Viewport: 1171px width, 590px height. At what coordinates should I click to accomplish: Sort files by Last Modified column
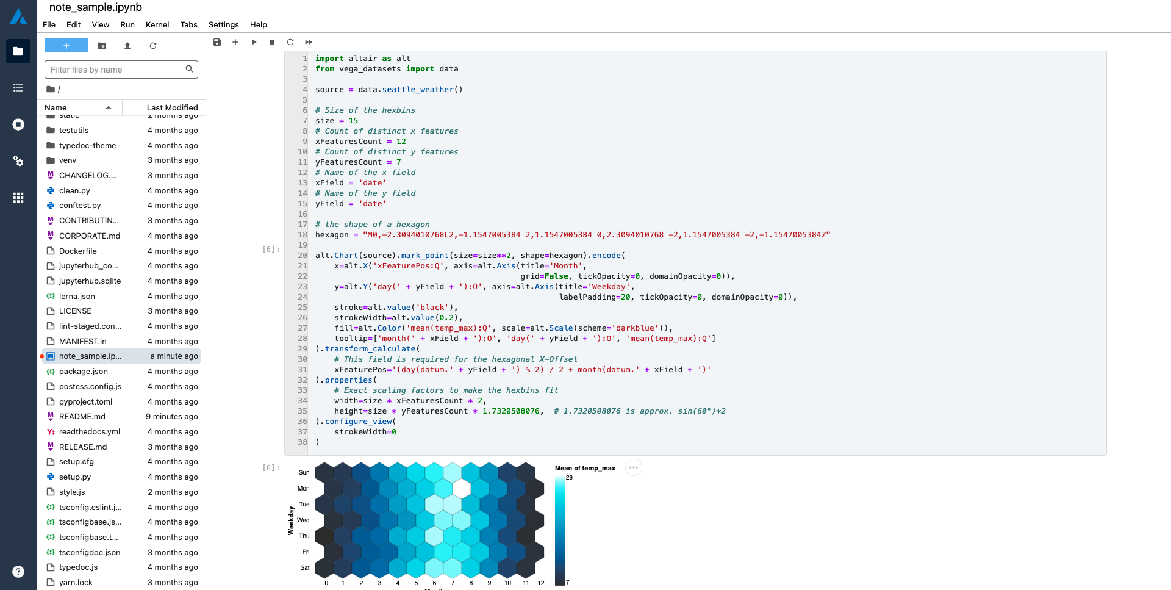[x=164, y=107]
